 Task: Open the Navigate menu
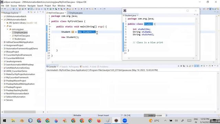pyautogui.click(x=31, y=6)
